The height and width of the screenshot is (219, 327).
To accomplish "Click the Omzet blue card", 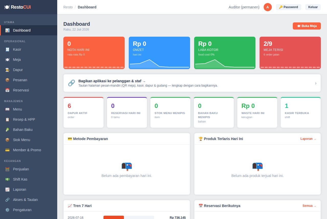I will 159,53.
